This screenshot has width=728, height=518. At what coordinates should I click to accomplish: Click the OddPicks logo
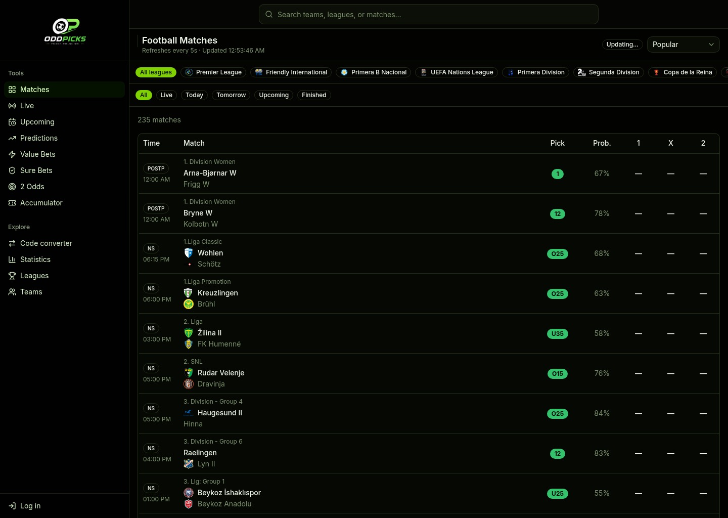(x=65, y=31)
